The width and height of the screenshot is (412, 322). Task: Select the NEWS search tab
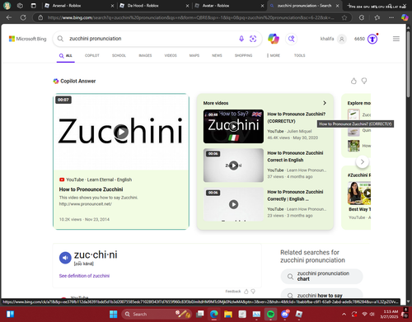pyautogui.click(x=217, y=55)
